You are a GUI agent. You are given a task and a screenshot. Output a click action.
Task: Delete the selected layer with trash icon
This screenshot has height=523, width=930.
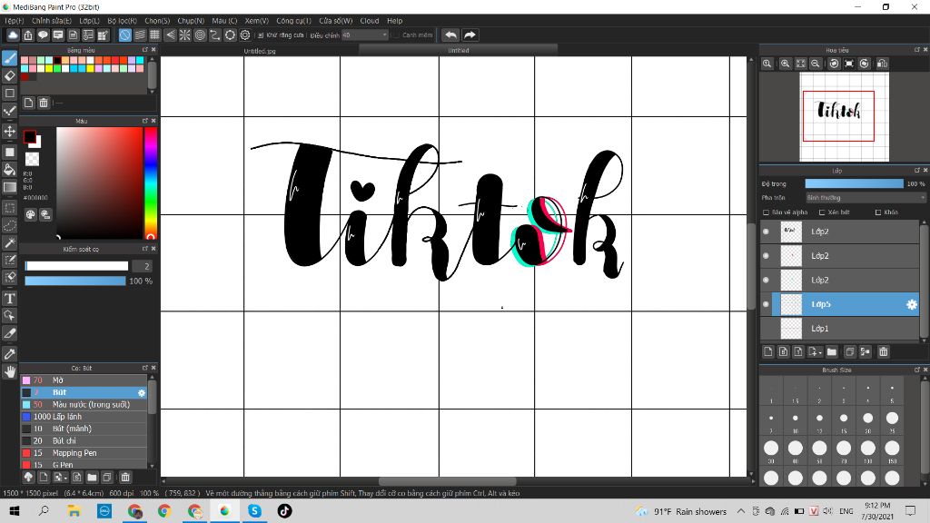click(x=883, y=351)
